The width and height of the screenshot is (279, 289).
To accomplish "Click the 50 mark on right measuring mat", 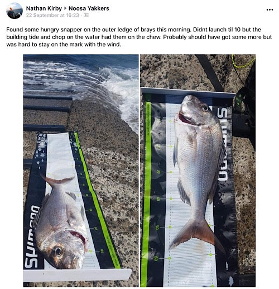I will 157,228.
